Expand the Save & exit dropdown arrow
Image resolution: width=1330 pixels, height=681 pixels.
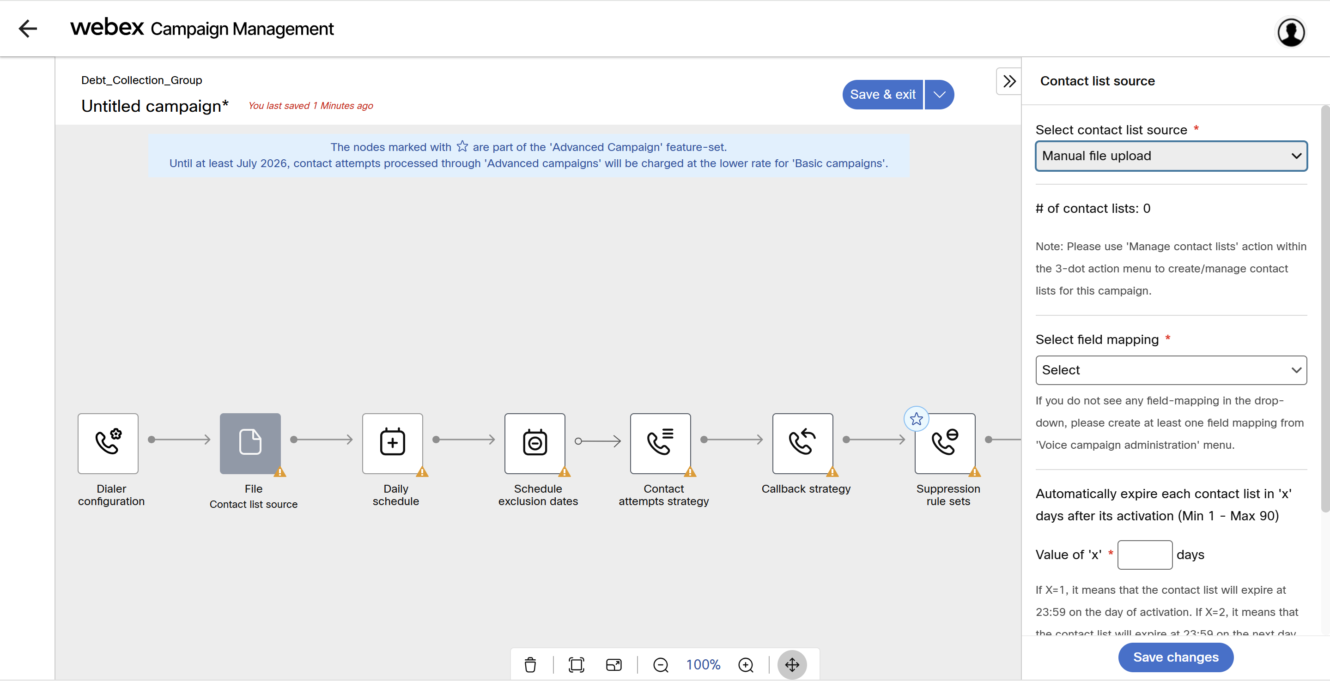pos(939,94)
